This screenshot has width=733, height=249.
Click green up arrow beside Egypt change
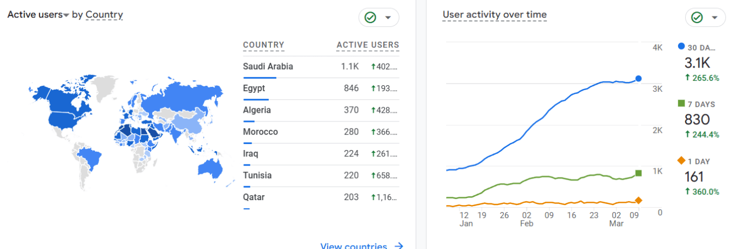(x=373, y=88)
